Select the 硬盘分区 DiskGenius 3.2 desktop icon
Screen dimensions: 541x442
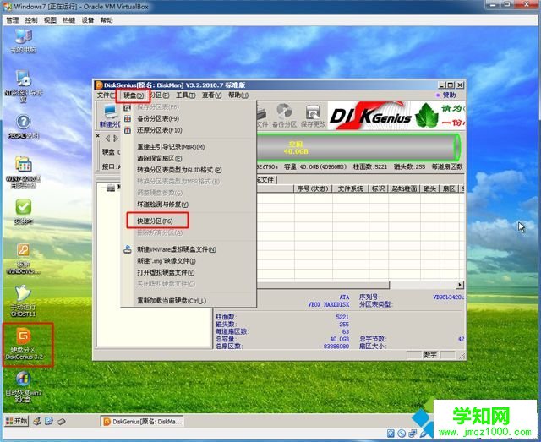pos(25,343)
